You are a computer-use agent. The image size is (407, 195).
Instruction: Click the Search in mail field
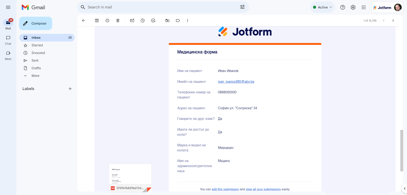click(x=163, y=7)
